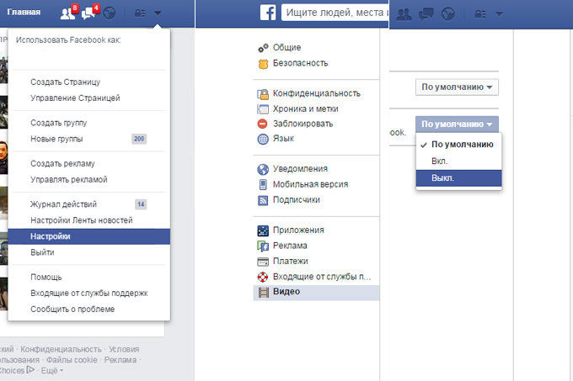
Task: Click the Хроника и метки icon
Action: (263, 109)
